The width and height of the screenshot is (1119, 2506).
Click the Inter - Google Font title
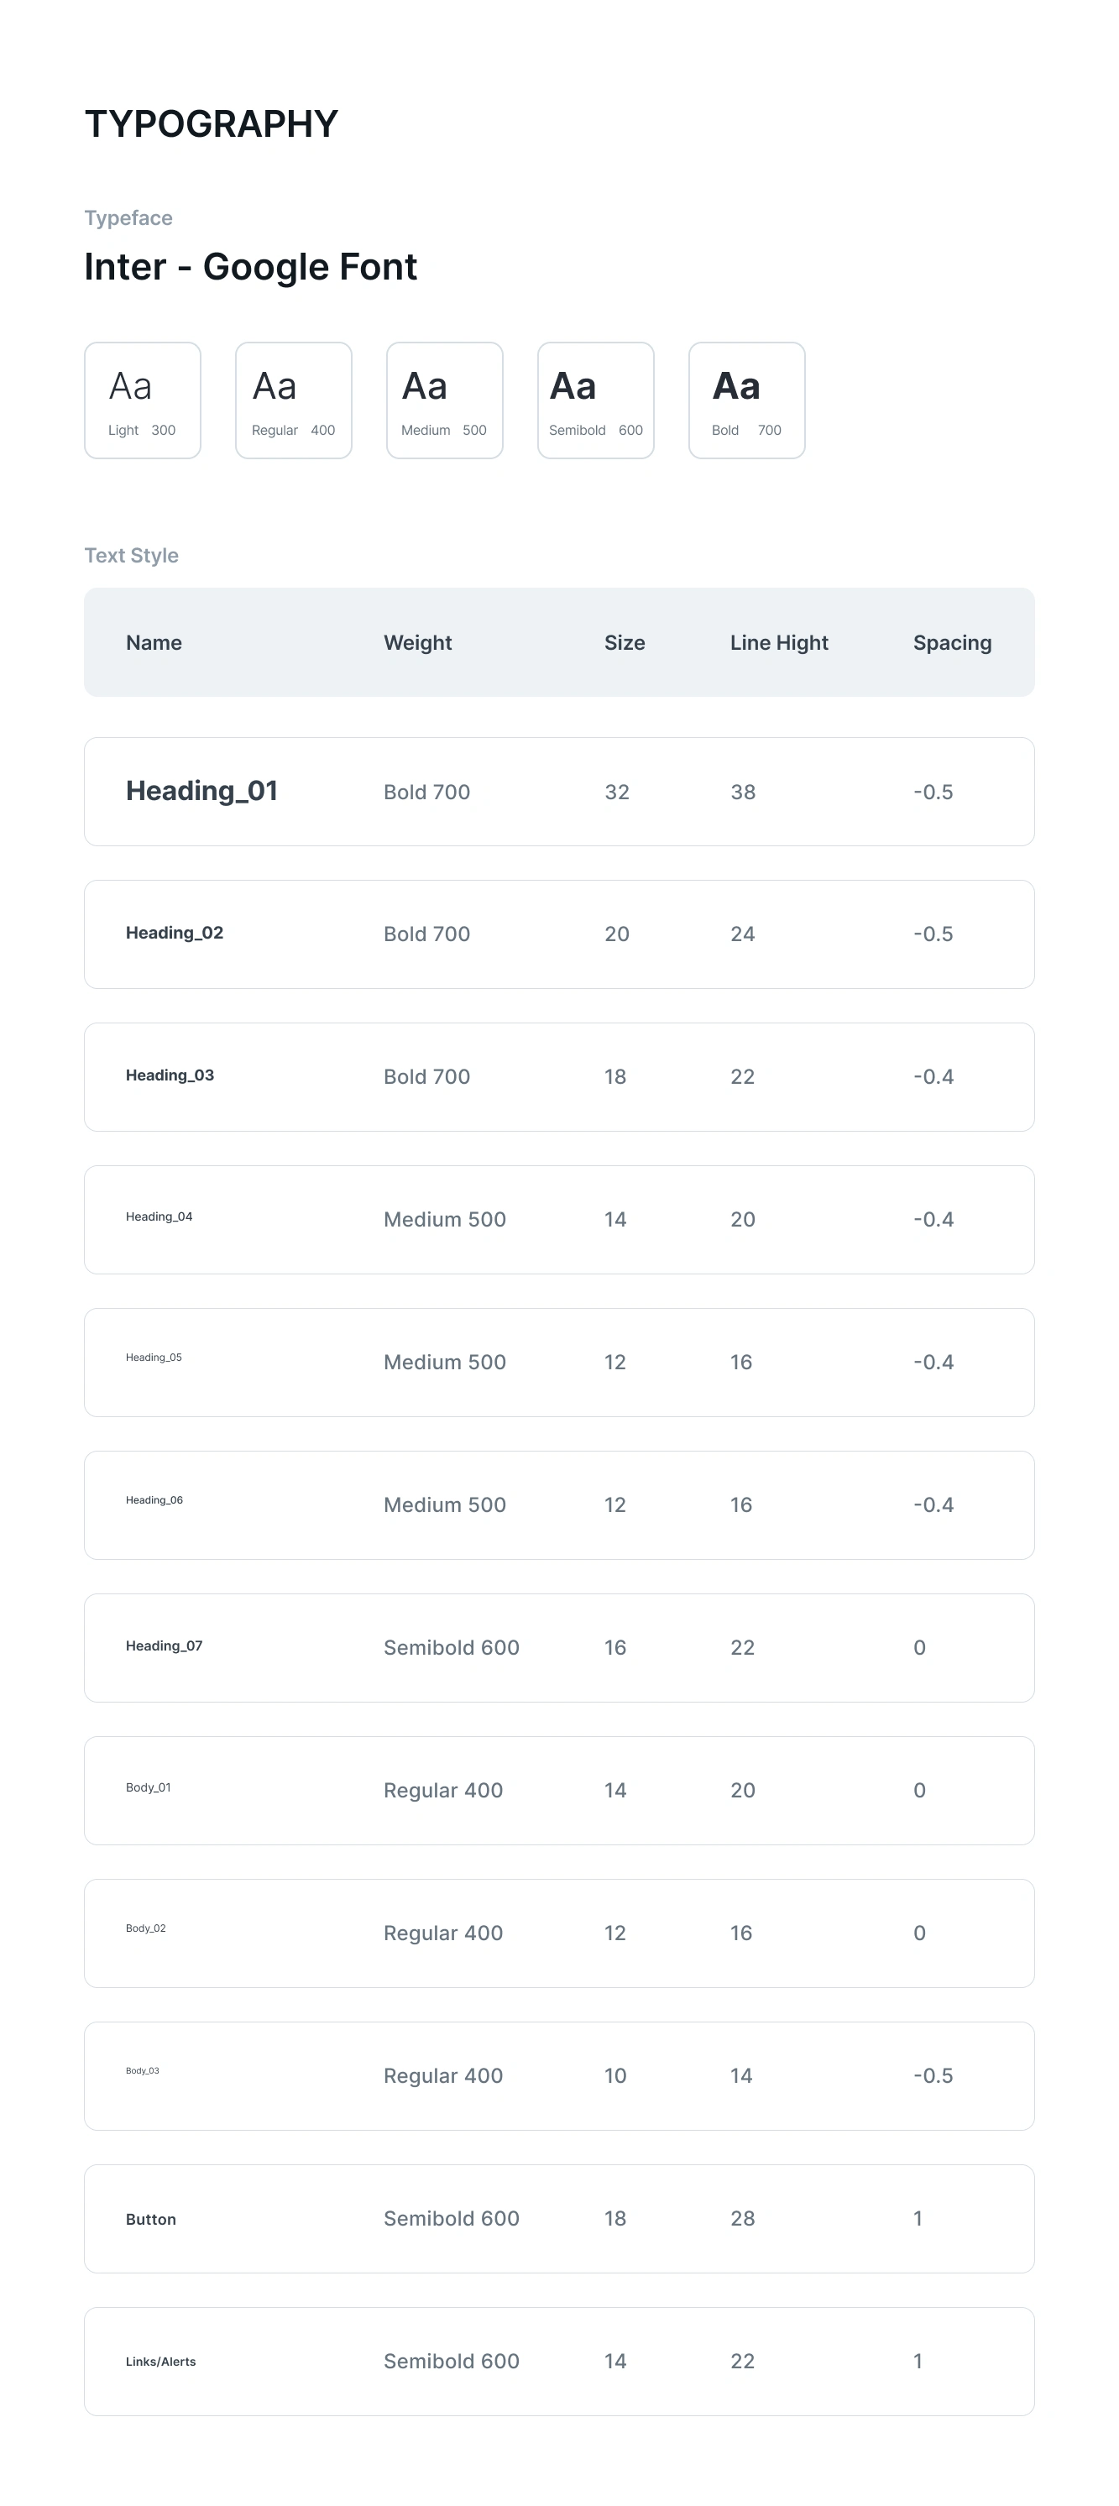[251, 267]
